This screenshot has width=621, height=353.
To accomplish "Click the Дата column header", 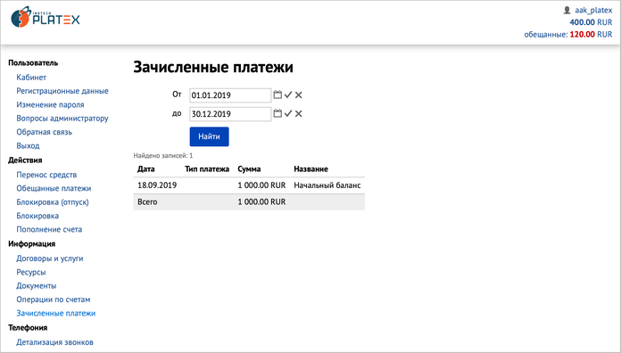I will tap(145, 169).
